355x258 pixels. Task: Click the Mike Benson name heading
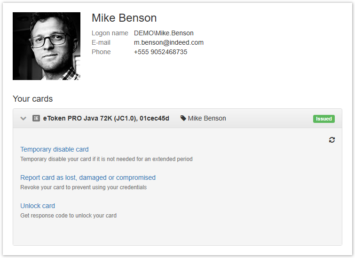[124, 18]
